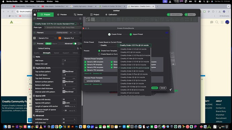Click the Add cube icon in viewport toolbar

(88, 19)
